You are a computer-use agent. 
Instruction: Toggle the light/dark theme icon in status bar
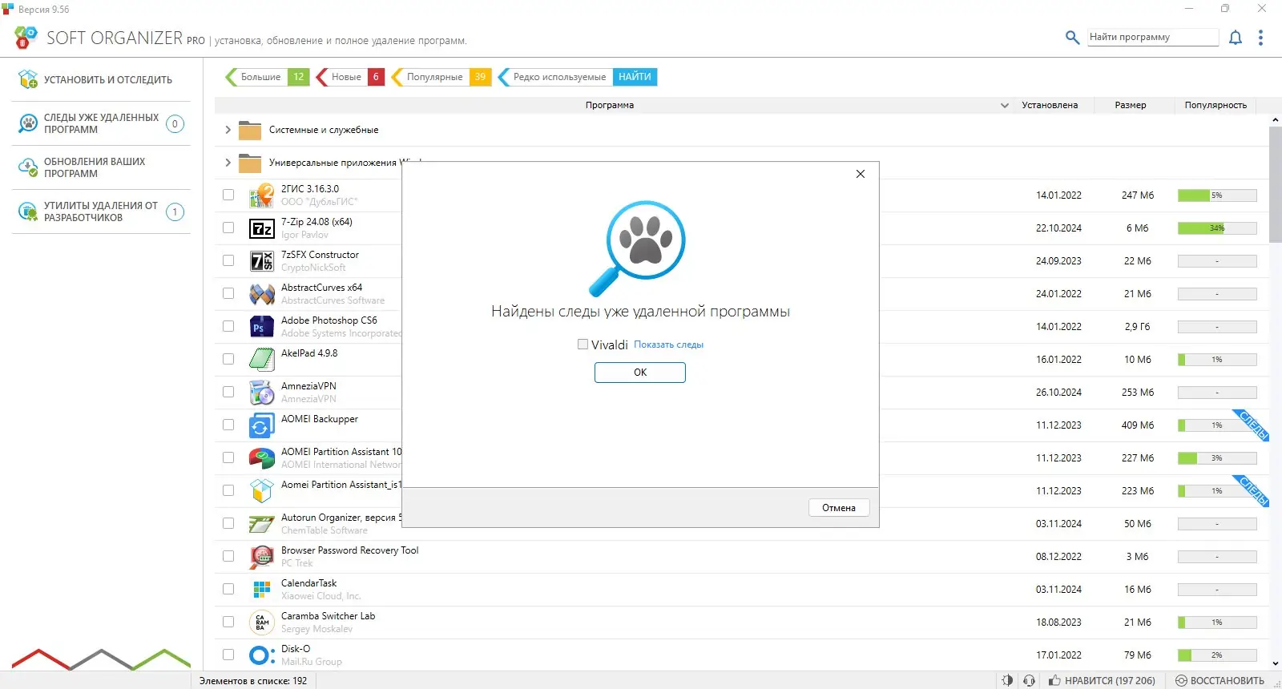click(1007, 680)
